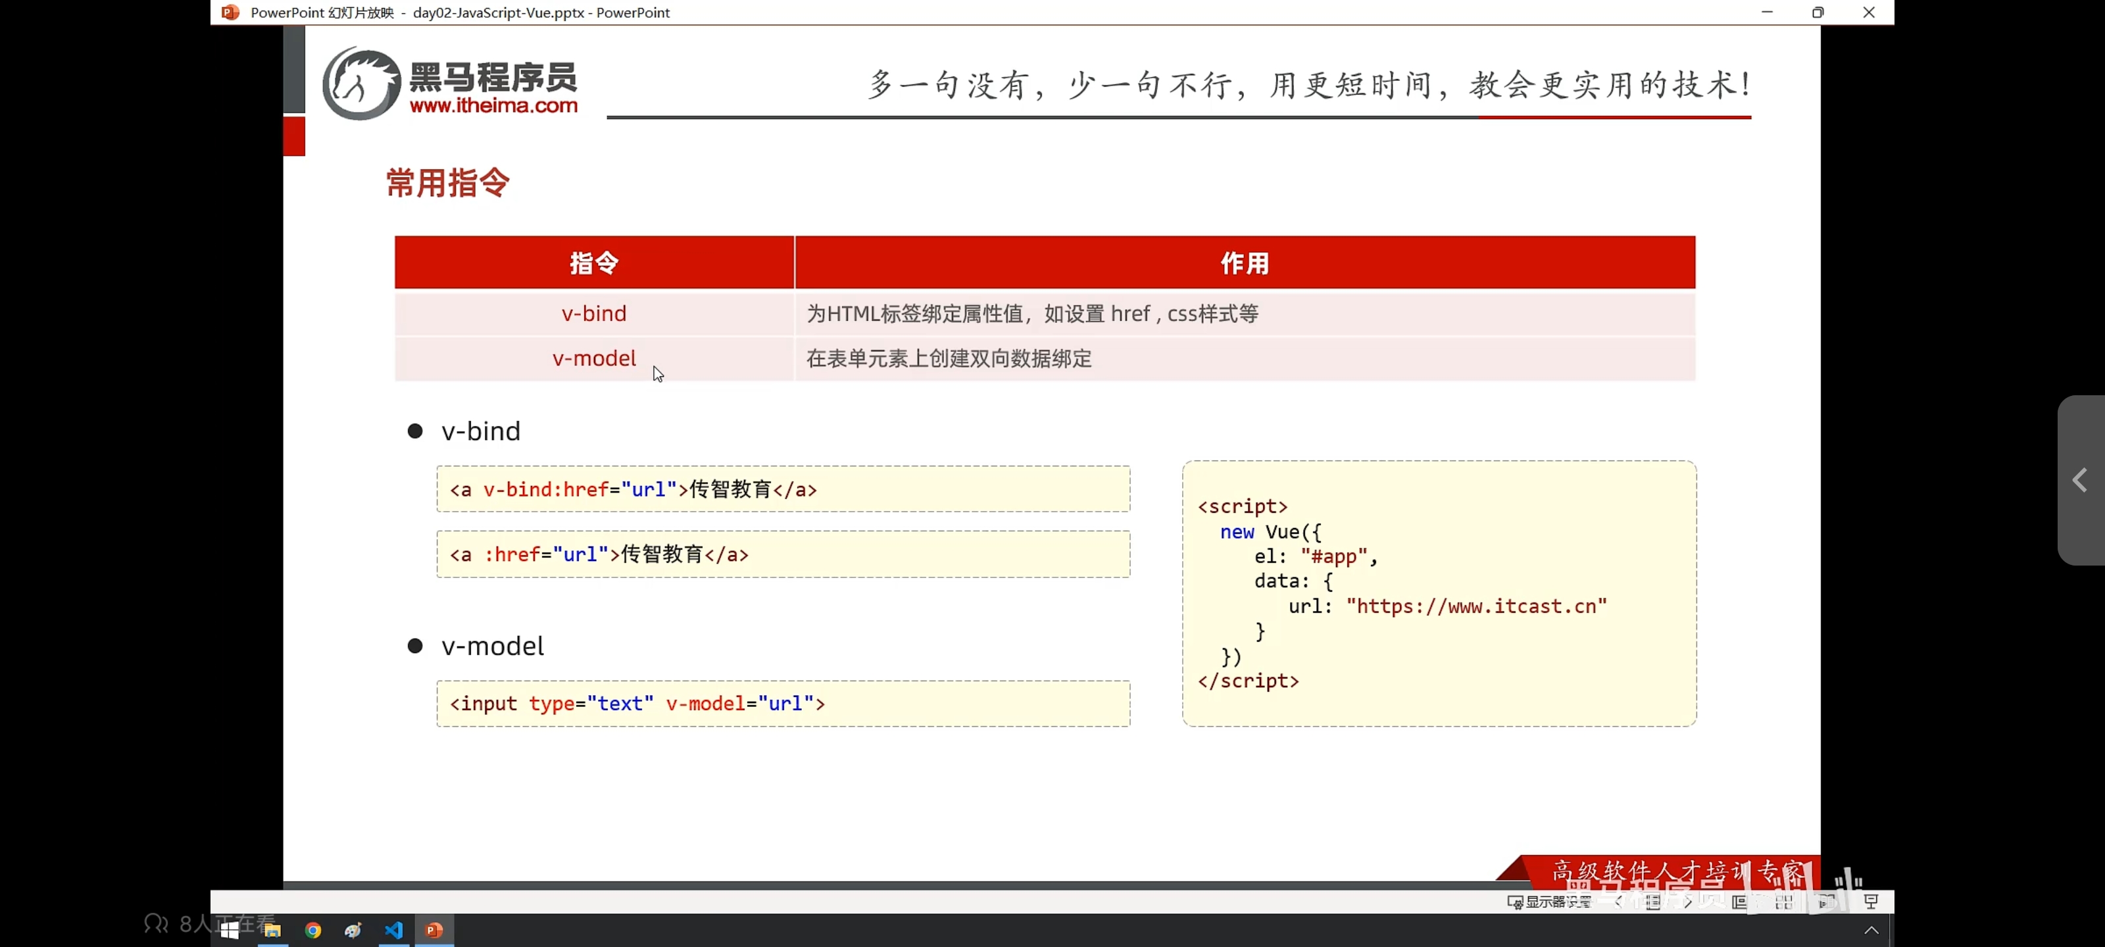Click the v-bind:href="url" code box
Image resolution: width=2105 pixels, height=947 pixels.
783,489
